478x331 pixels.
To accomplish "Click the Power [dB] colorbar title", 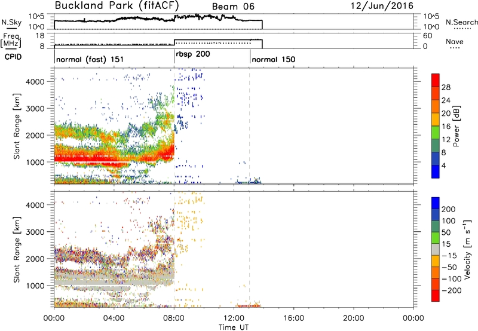I will 456,126.
